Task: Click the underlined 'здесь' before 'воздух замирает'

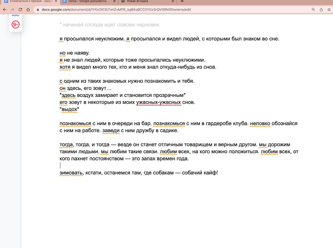Action: point(69,95)
